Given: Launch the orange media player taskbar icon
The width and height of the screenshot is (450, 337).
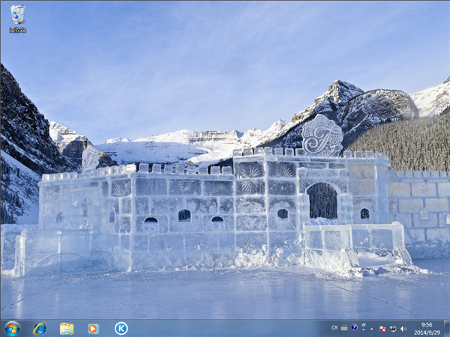Looking at the screenshot, I should [93, 328].
